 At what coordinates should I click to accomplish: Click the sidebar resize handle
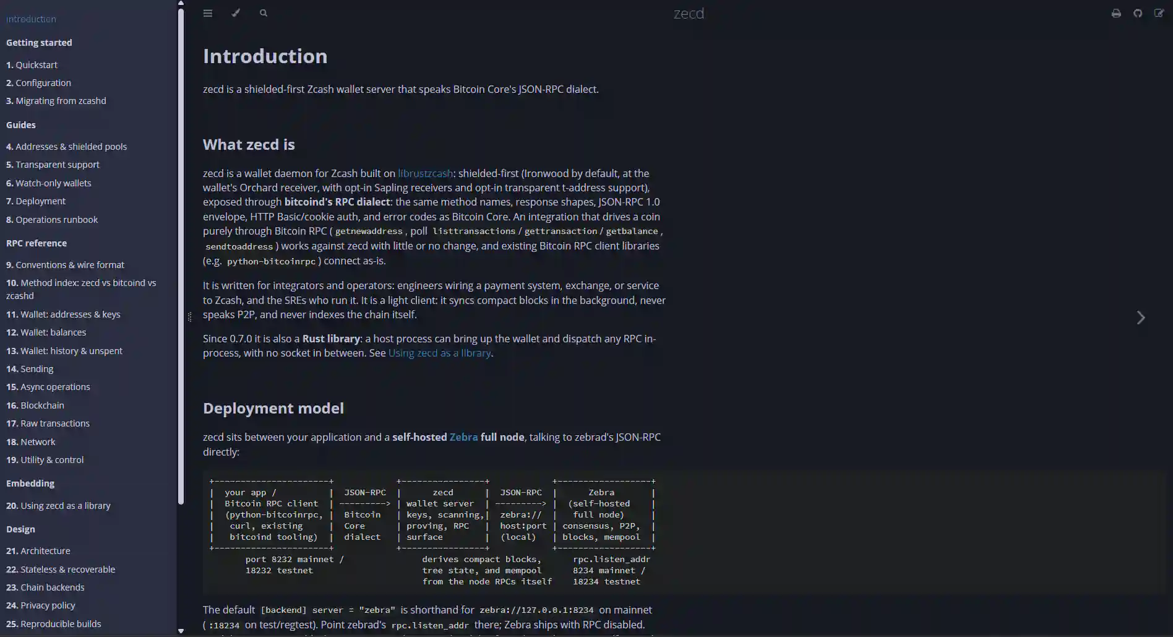pyautogui.click(x=189, y=317)
